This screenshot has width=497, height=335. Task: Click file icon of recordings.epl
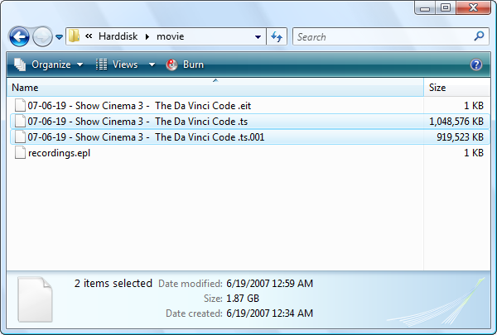click(x=20, y=153)
